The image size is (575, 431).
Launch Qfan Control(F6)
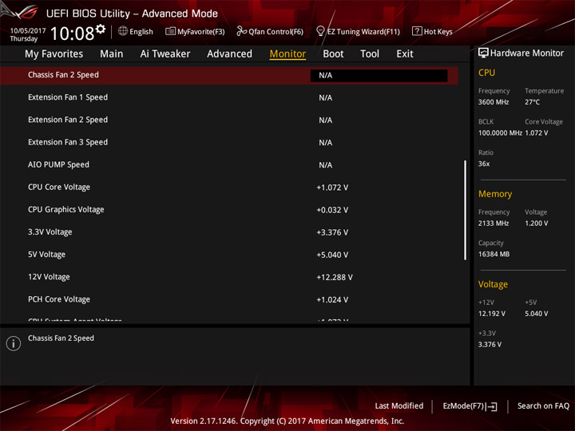click(270, 31)
